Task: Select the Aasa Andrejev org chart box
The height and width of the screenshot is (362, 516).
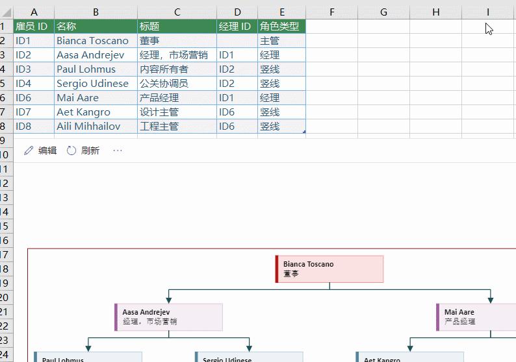Action: (168, 317)
